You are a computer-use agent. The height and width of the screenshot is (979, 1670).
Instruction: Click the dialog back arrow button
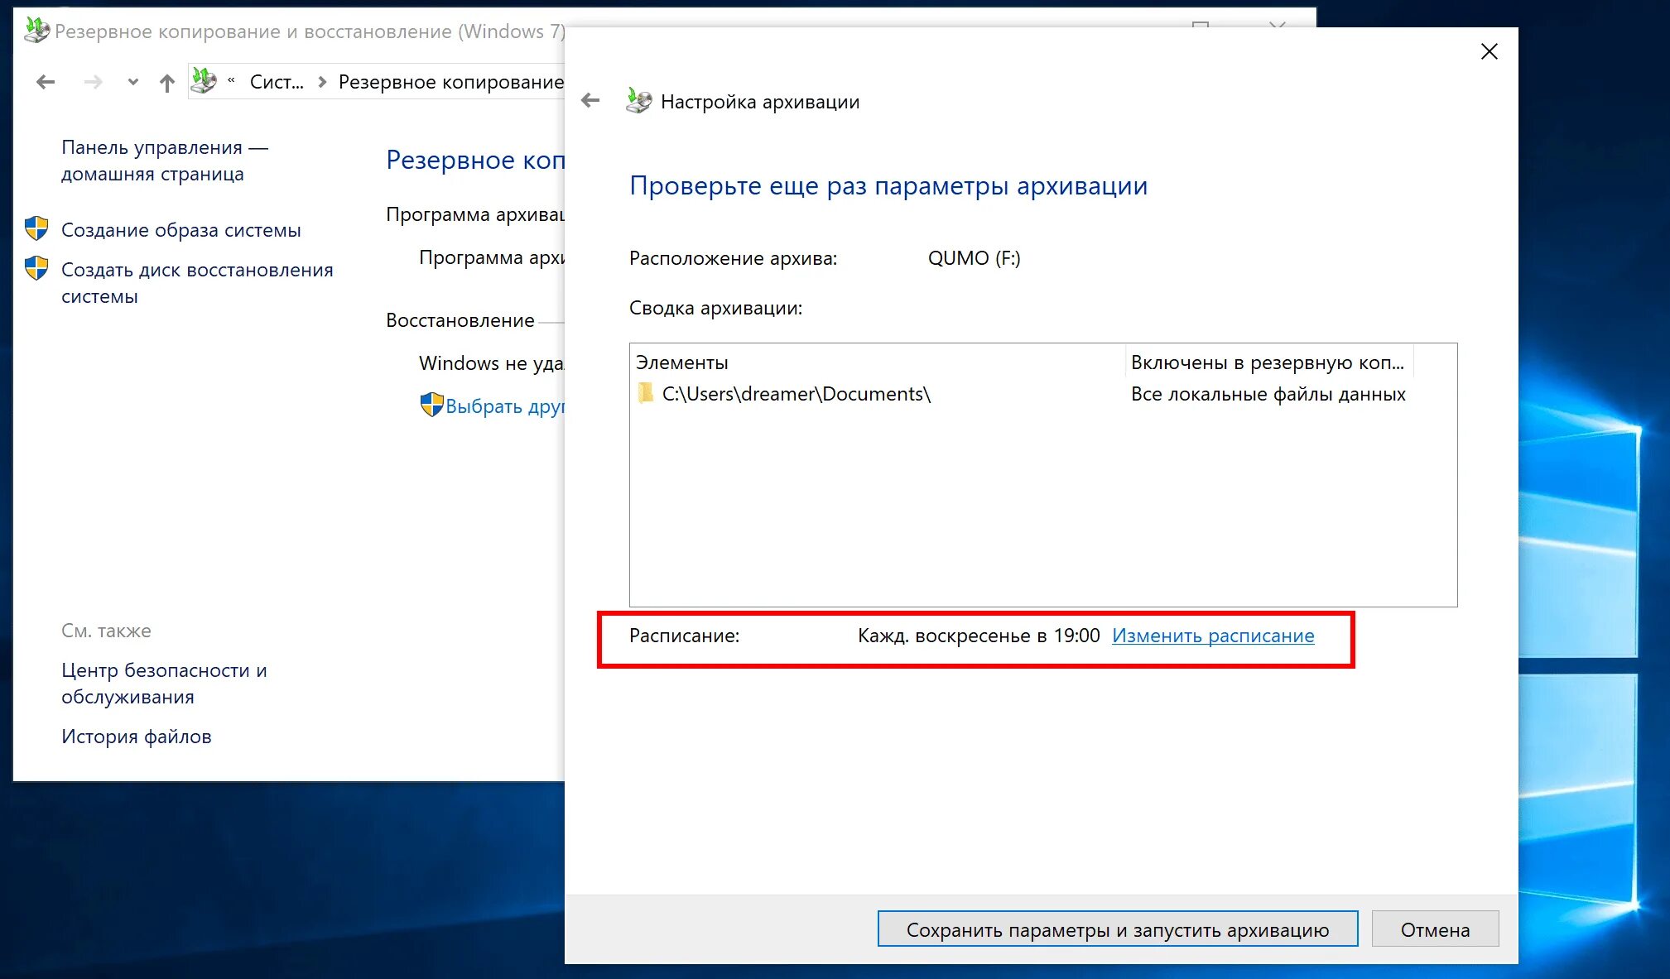(590, 101)
